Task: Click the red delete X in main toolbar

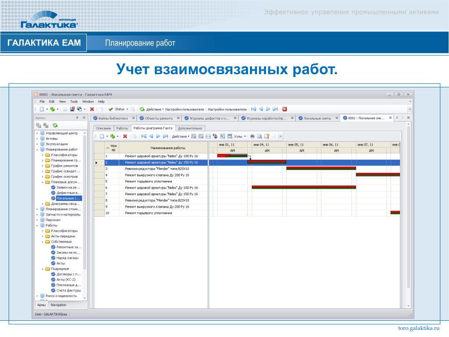Action: click(x=92, y=109)
